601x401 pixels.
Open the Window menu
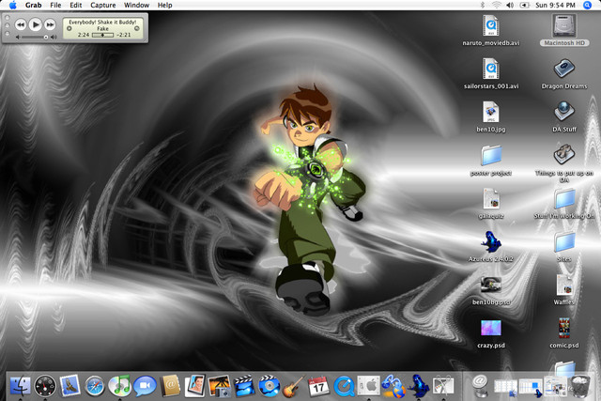136,5
